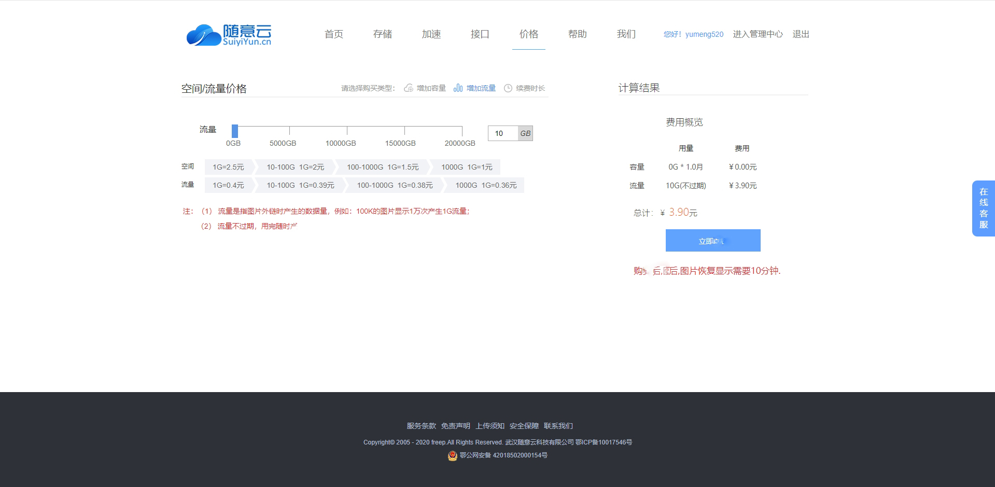995x487 pixels.
Task: Open the 我们 navigation item
Action: pos(626,34)
